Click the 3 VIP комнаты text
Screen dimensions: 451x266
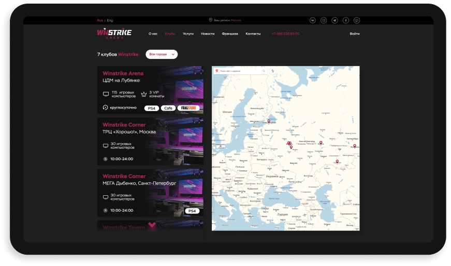click(157, 94)
